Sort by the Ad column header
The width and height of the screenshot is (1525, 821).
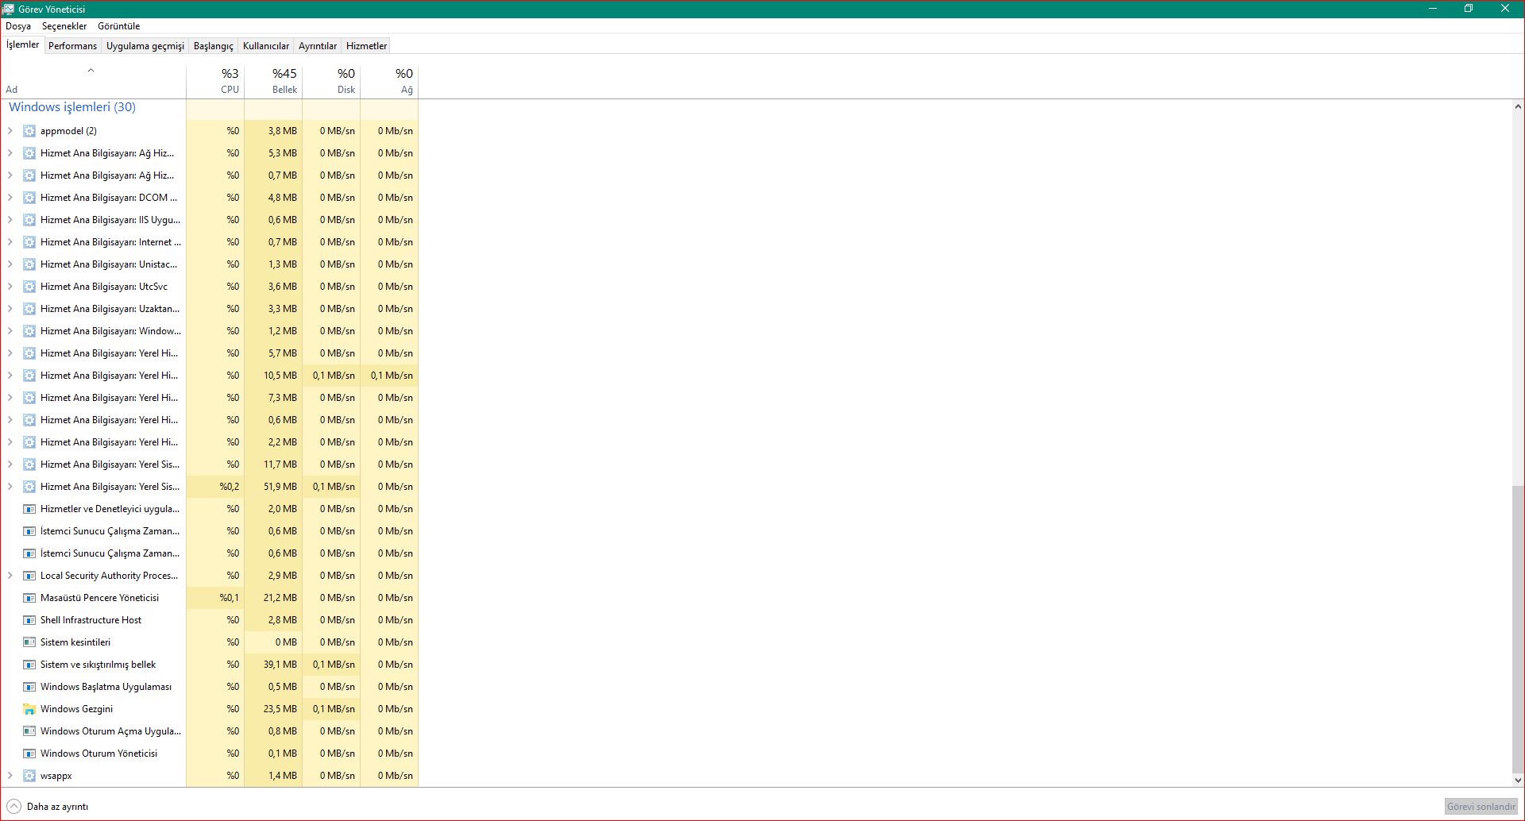pyautogui.click(x=93, y=81)
